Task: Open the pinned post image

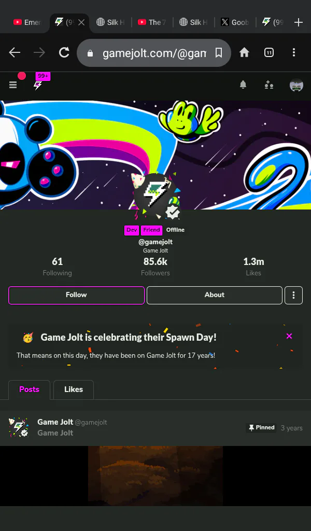Action: pos(155,476)
